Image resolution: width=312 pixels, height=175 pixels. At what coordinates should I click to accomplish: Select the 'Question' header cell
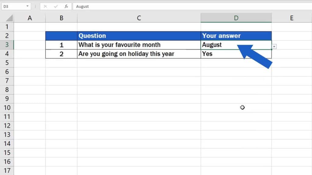139,36
